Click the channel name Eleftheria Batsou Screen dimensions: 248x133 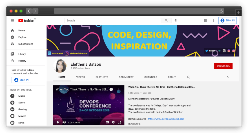pos(86,64)
